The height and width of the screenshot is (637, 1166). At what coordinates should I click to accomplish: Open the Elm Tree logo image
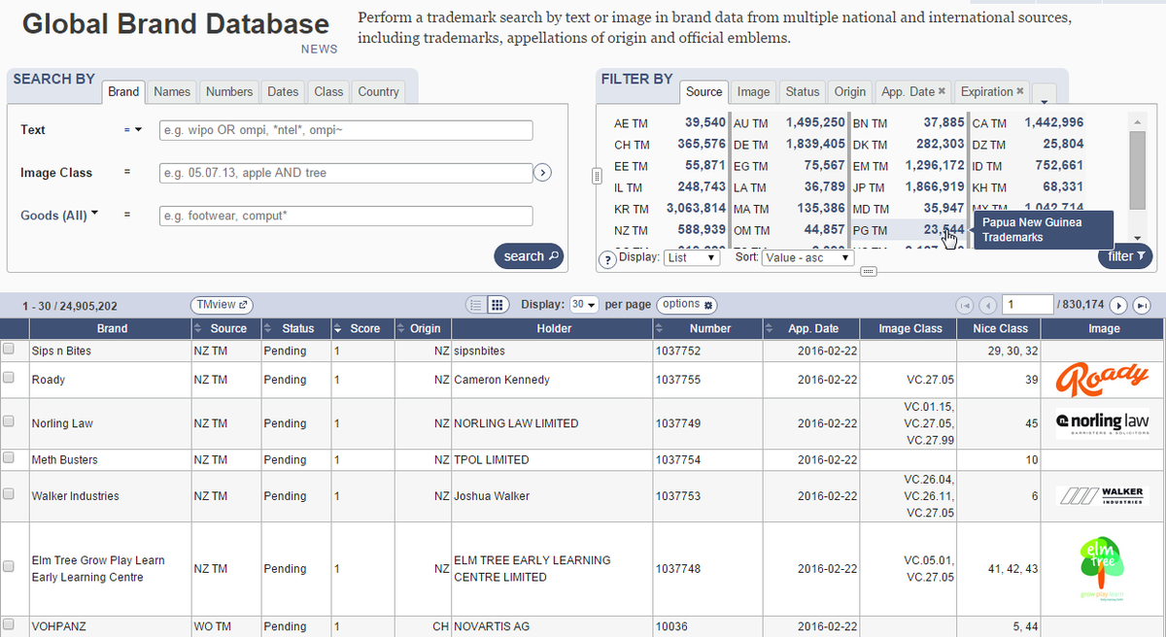[x=1103, y=568]
